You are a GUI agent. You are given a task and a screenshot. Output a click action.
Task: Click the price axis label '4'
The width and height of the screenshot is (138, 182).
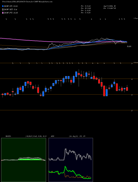[x=132, y=79]
